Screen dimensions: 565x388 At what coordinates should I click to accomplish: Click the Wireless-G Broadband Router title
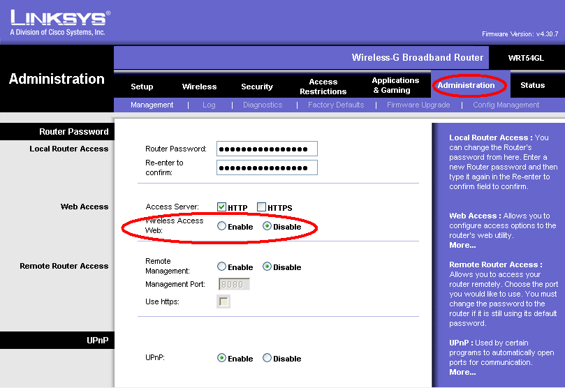417,58
